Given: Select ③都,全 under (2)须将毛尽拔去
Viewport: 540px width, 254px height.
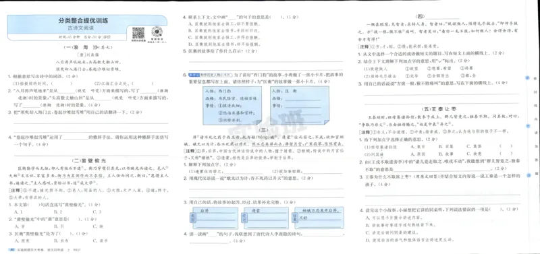Looking at the screenshot, I should click(468, 75).
